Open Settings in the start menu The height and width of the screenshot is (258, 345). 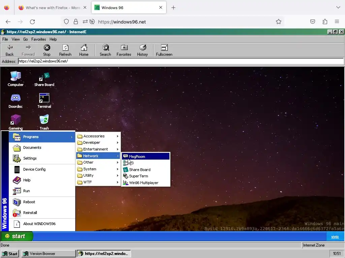[42, 159]
